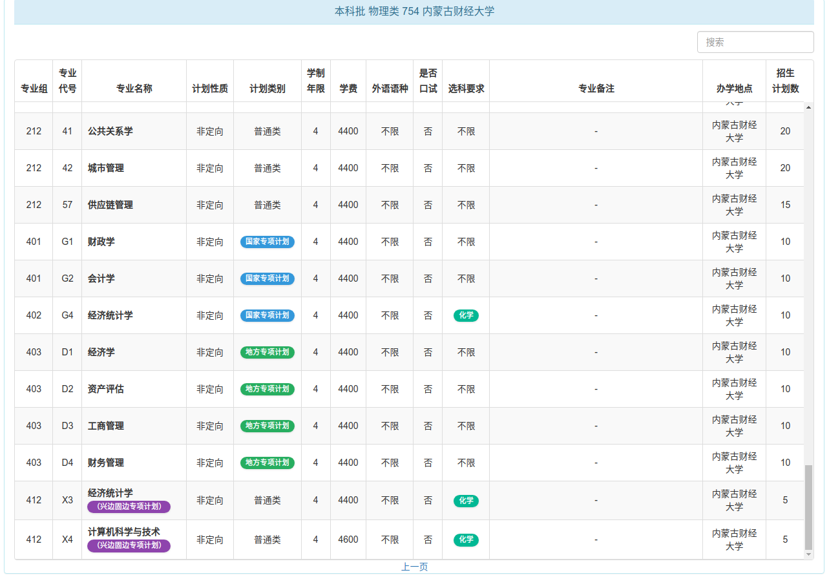Go to previous page via 上一页 link

[x=414, y=567]
